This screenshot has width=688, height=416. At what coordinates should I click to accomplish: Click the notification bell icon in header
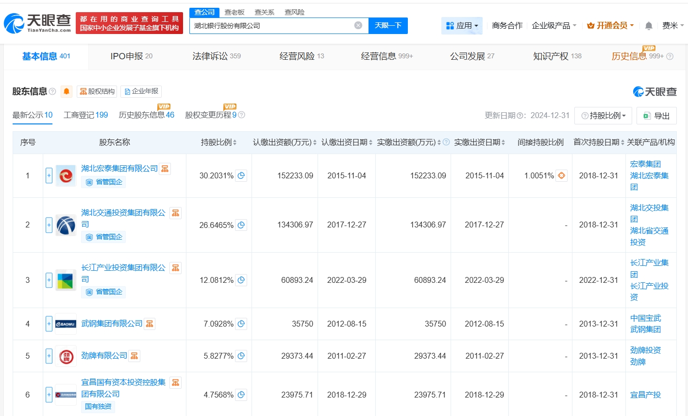648,26
